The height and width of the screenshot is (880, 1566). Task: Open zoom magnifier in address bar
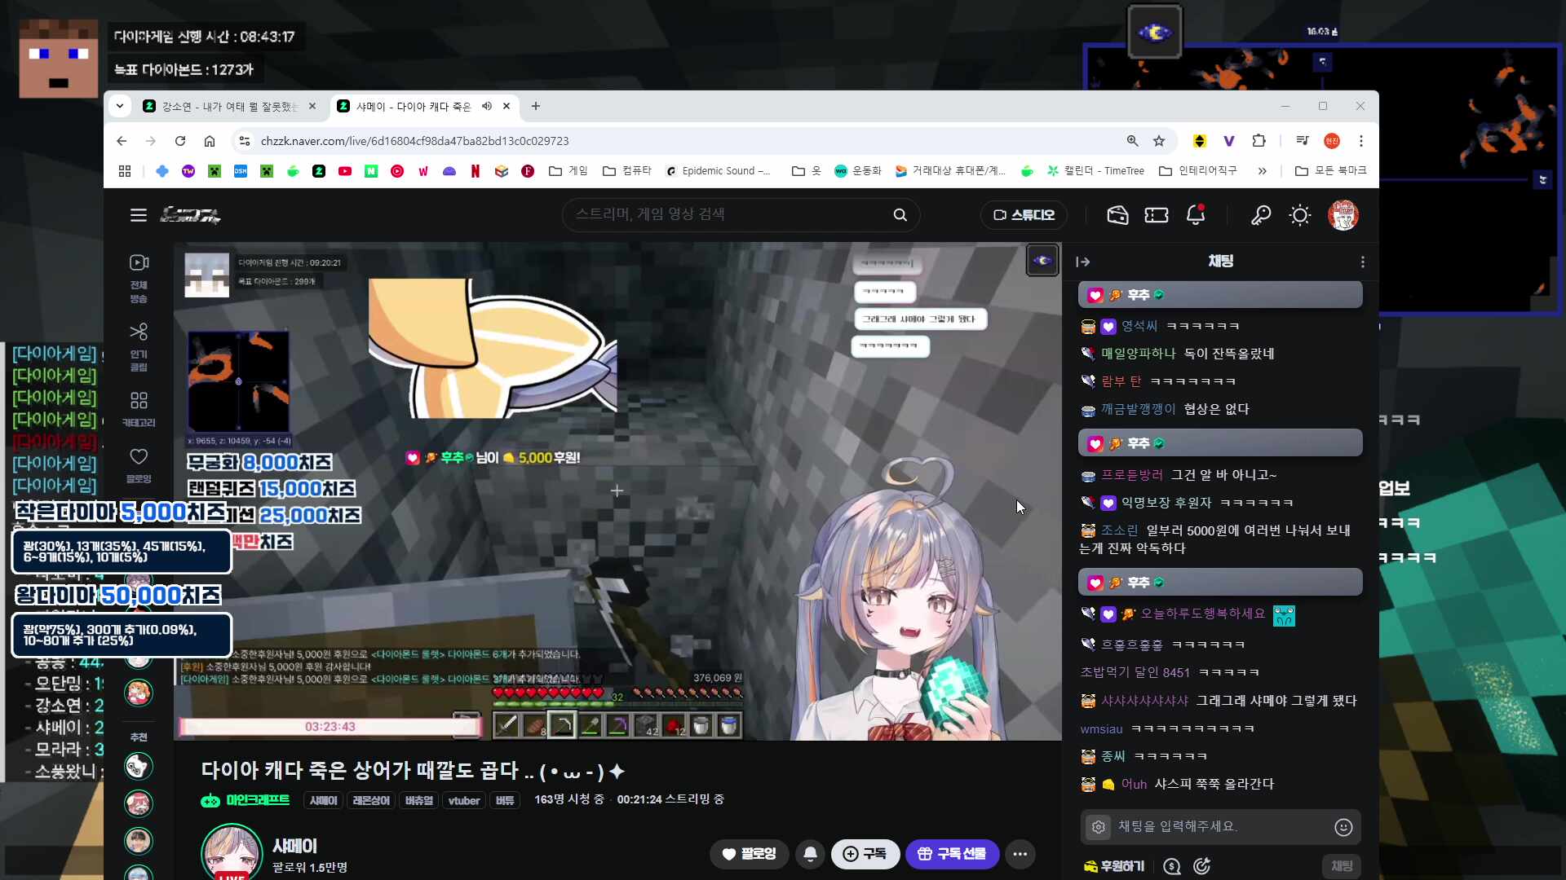(x=1133, y=141)
